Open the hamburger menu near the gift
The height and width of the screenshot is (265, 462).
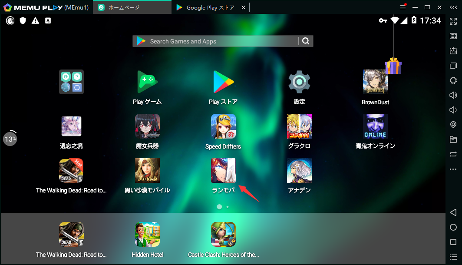click(x=403, y=7)
